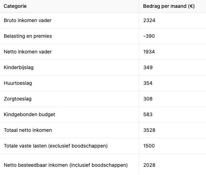206x175 pixels.
Task: Click the Huurtoeslag row label
Action: pos(18,83)
